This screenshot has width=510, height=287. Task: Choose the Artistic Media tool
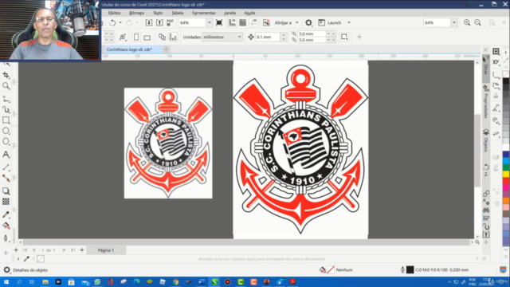pyautogui.click(x=6, y=109)
